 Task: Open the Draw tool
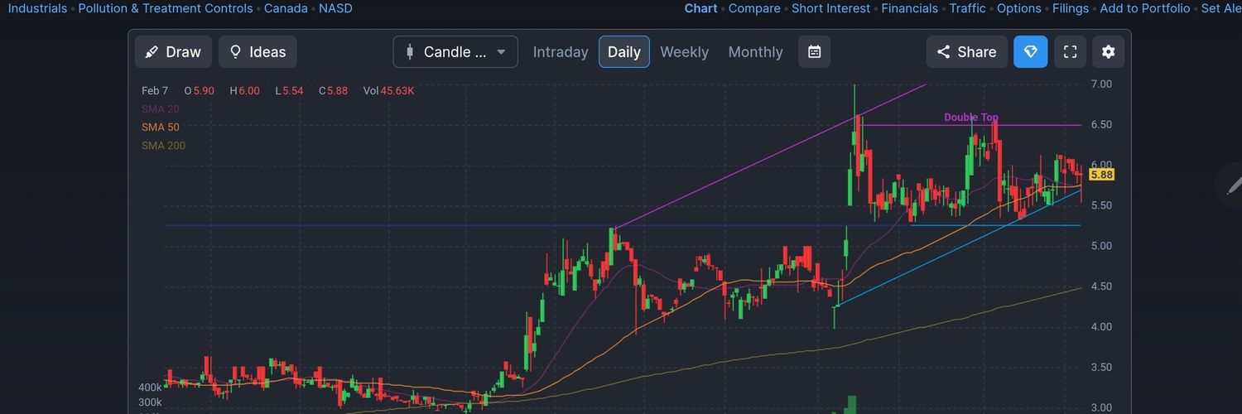point(173,52)
